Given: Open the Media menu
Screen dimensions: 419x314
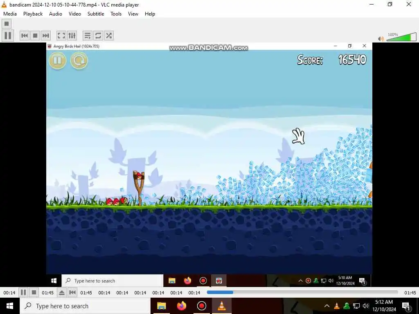Looking at the screenshot, I should click(x=10, y=14).
